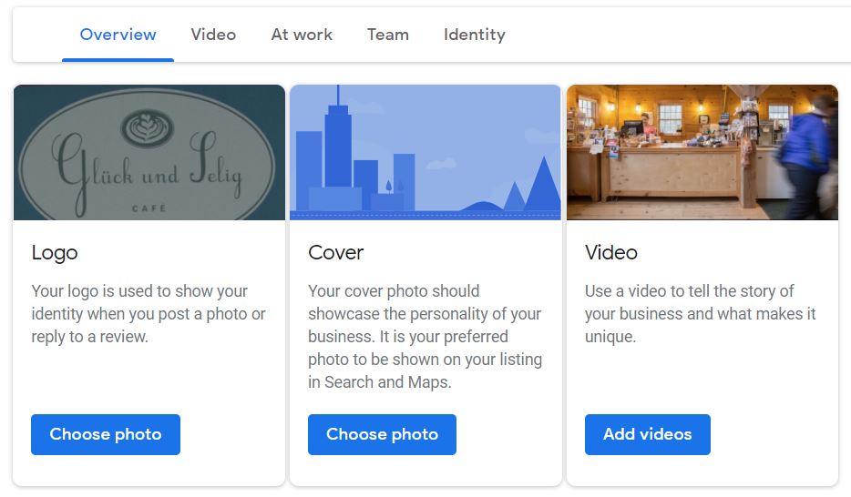Click the video description about business story
This screenshot has height=497, width=851.
click(x=700, y=314)
